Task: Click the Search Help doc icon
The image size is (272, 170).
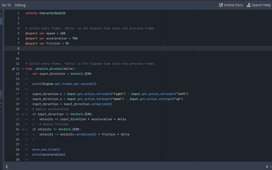Action: click(x=249, y=5)
